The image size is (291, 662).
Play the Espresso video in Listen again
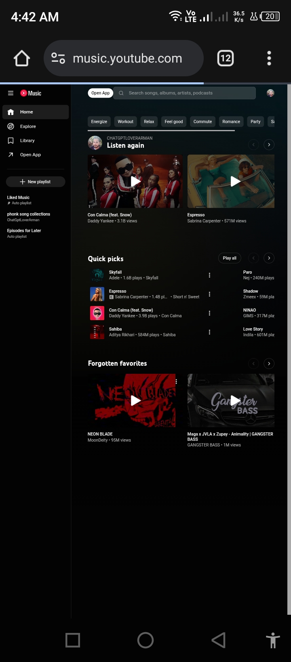(231, 181)
